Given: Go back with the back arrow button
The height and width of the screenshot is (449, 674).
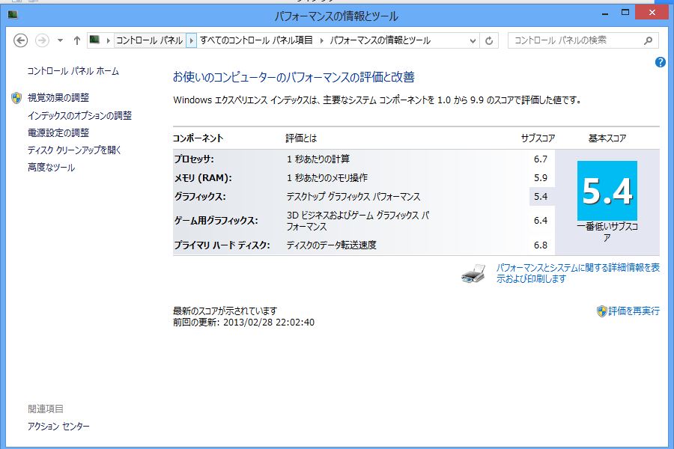Looking at the screenshot, I should coord(21,40).
